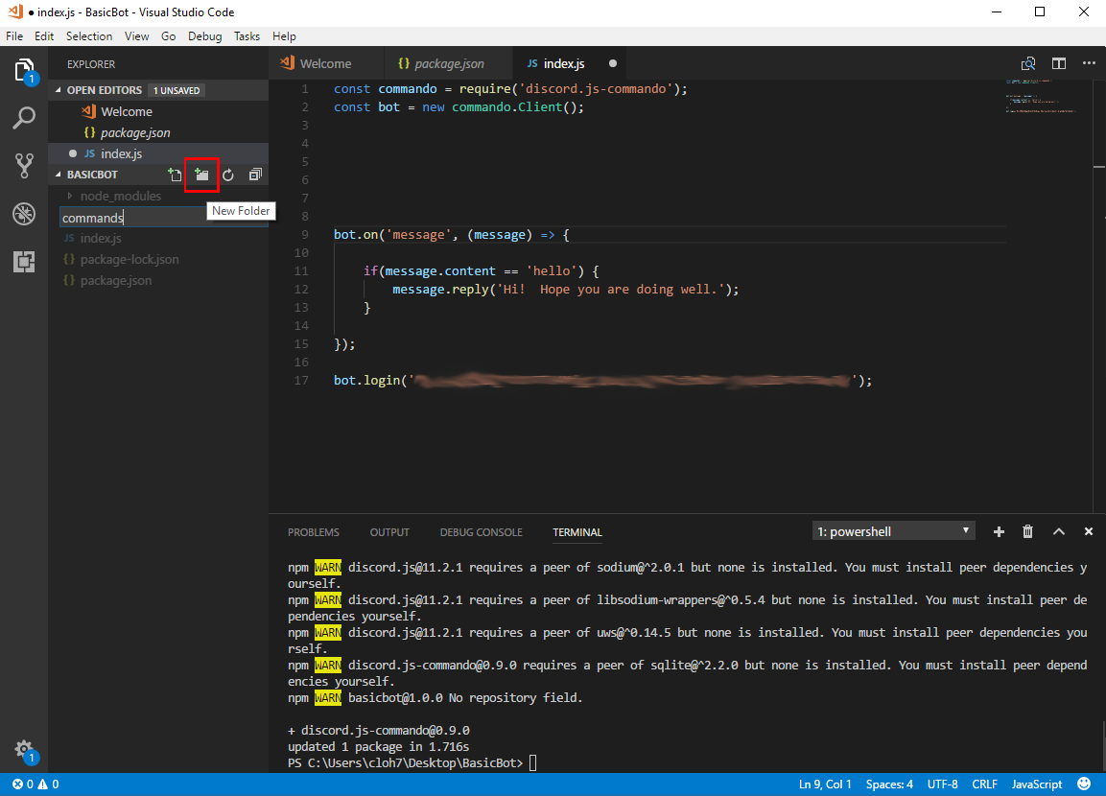Switch to the PROBLEMS panel tab
This screenshot has width=1106, height=796.
[x=313, y=532]
